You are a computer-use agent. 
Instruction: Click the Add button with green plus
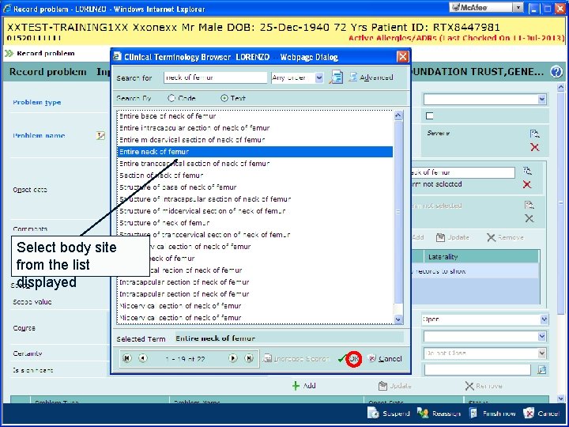tap(303, 386)
